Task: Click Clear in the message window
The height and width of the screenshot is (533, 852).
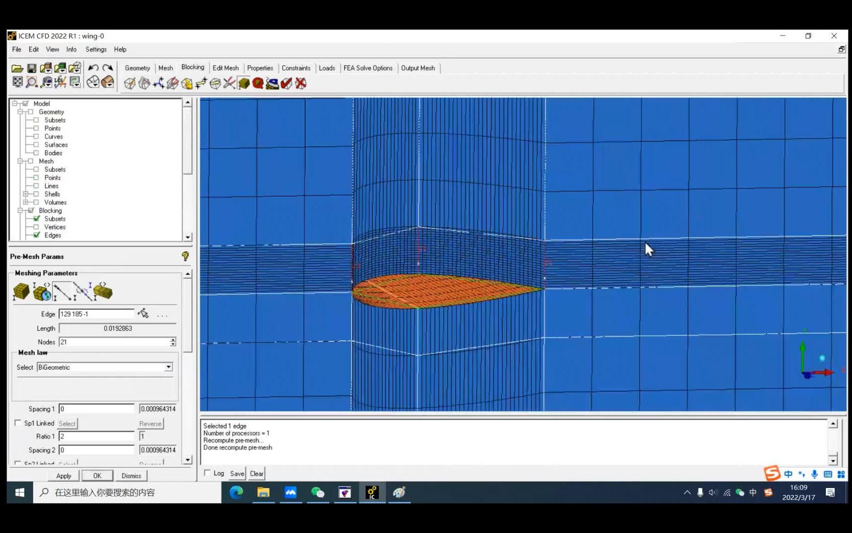Action: coord(256,473)
